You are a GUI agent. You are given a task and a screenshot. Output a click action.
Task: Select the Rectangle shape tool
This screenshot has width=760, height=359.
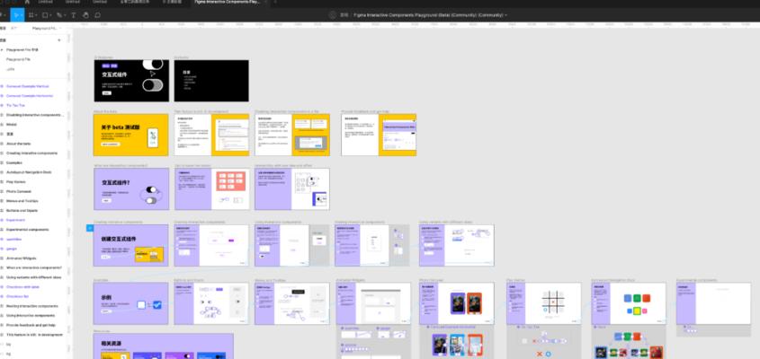click(x=45, y=15)
